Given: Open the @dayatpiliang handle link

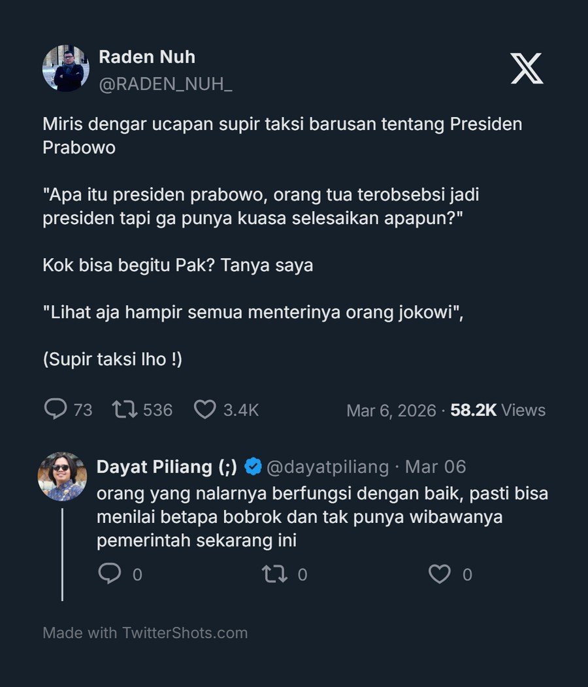Looking at the screenshot, I should [x=327, y=467].
